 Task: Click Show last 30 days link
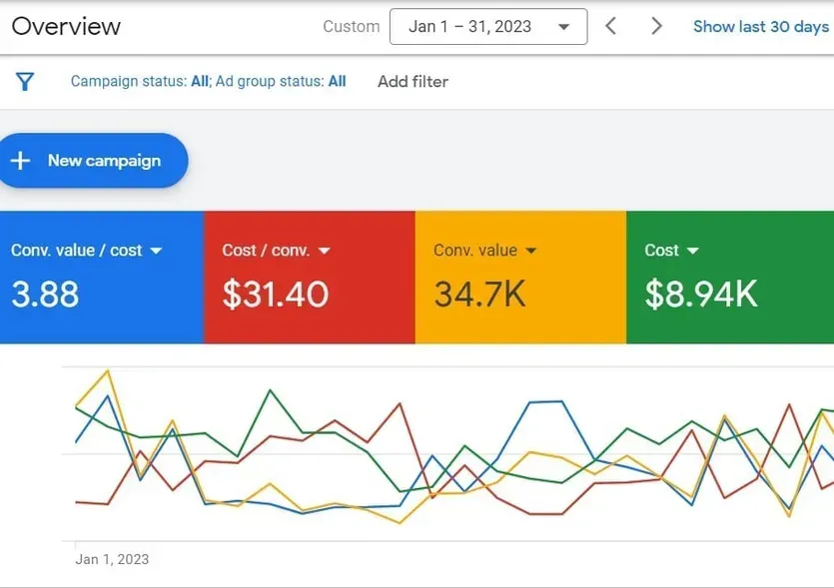(x=761, y=27)
